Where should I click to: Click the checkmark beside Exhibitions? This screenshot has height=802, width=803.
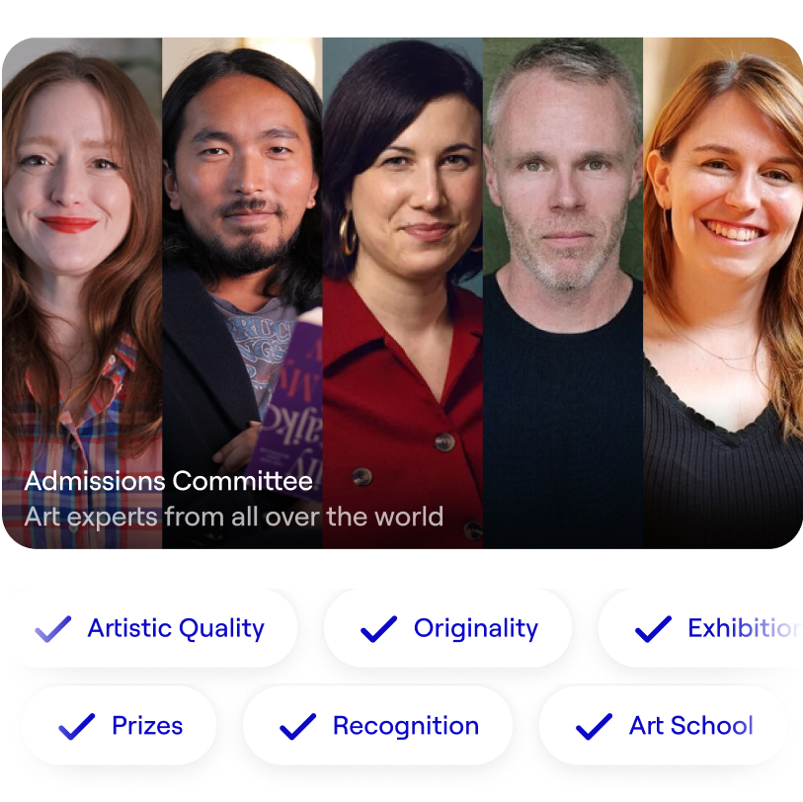[x=653, y=628]
